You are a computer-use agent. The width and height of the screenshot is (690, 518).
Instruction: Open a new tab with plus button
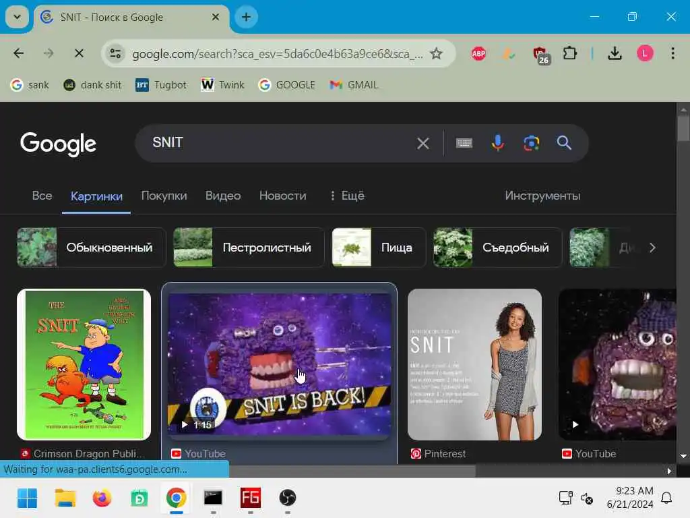pos(247,17)
